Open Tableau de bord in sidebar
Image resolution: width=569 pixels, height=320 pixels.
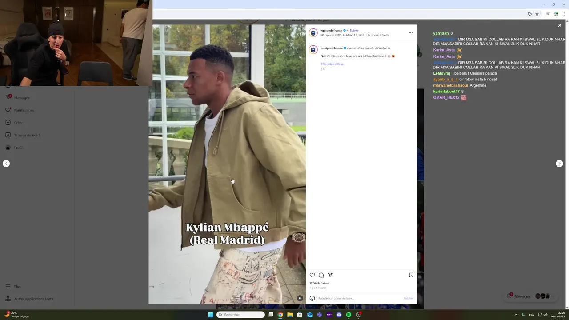(x=23, y=135)
